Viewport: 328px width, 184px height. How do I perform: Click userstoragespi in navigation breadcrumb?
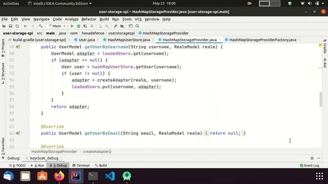[121, 33]
